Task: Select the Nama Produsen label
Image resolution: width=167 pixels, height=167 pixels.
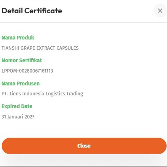Action: click(x=21, y=83)
